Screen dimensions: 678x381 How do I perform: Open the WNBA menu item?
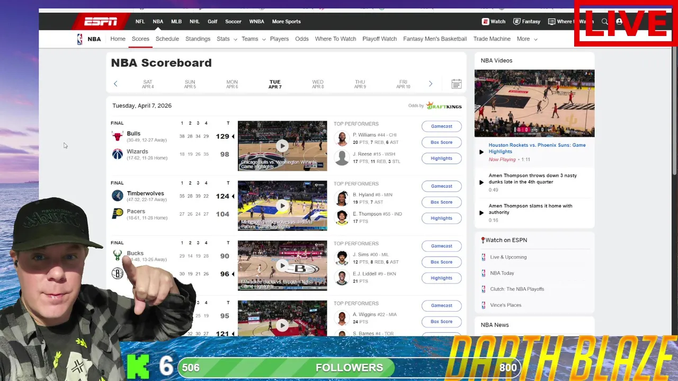(256, 22)
